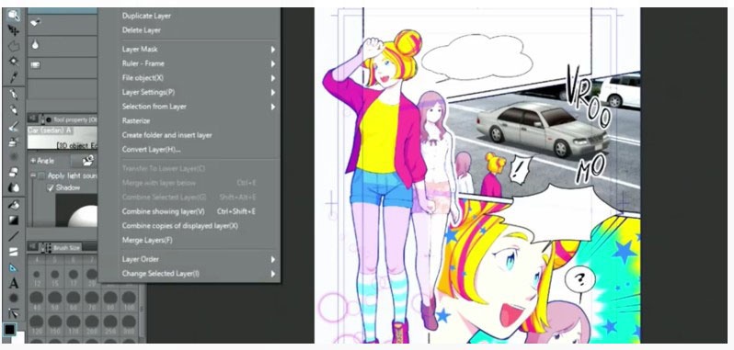734x350 pixels.
Task: Select the Eraser tool
Action: tap(14, 173)
